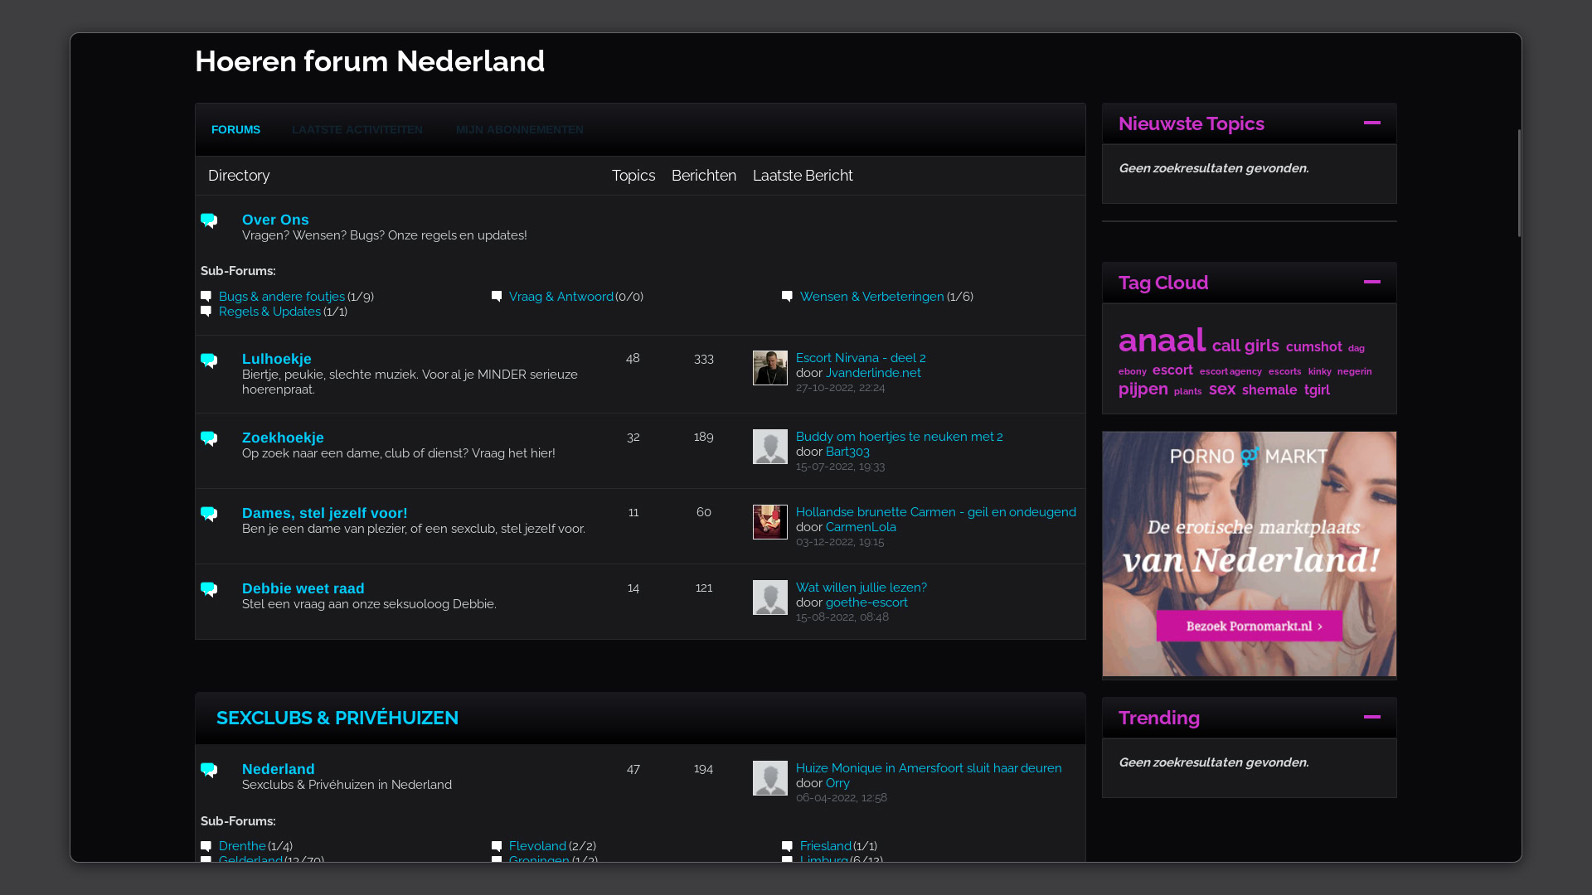Click the sub-forum icon before Vraag & Antwoord
The height and width of the screenshot is (895, 1592).
pyautogui.click(x=497, y=296)
